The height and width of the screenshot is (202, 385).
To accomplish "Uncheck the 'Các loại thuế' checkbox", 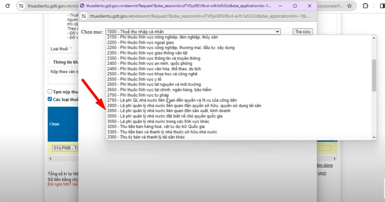I will coord(50,99).
